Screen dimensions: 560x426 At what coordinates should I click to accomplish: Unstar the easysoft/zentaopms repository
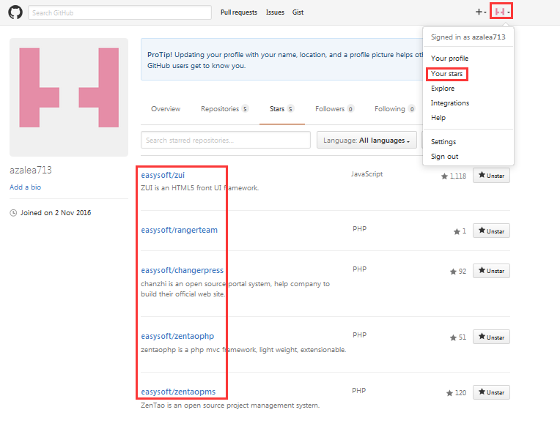click(x=491, y=392)
